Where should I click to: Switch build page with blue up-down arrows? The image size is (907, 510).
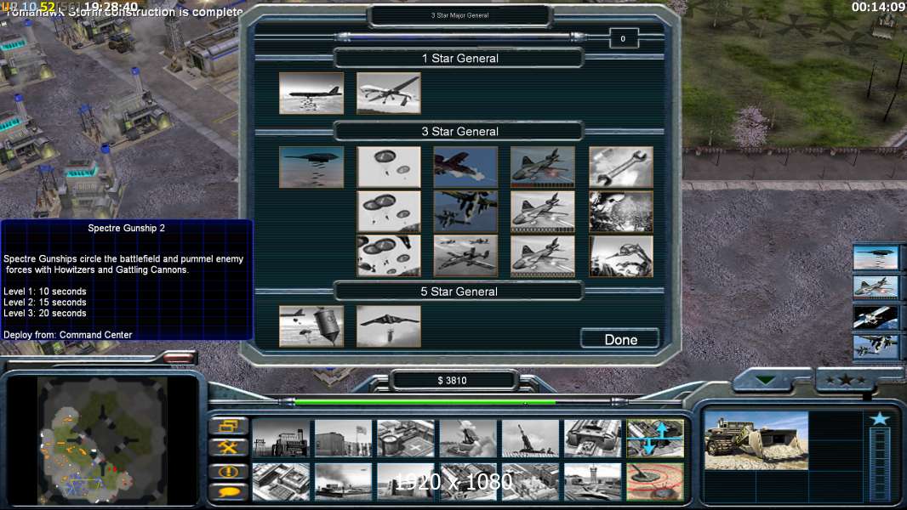tap(655, 439)
